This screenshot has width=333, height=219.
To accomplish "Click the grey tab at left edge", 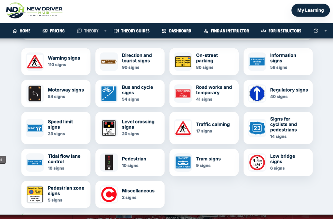I will [x=3, y=160].
